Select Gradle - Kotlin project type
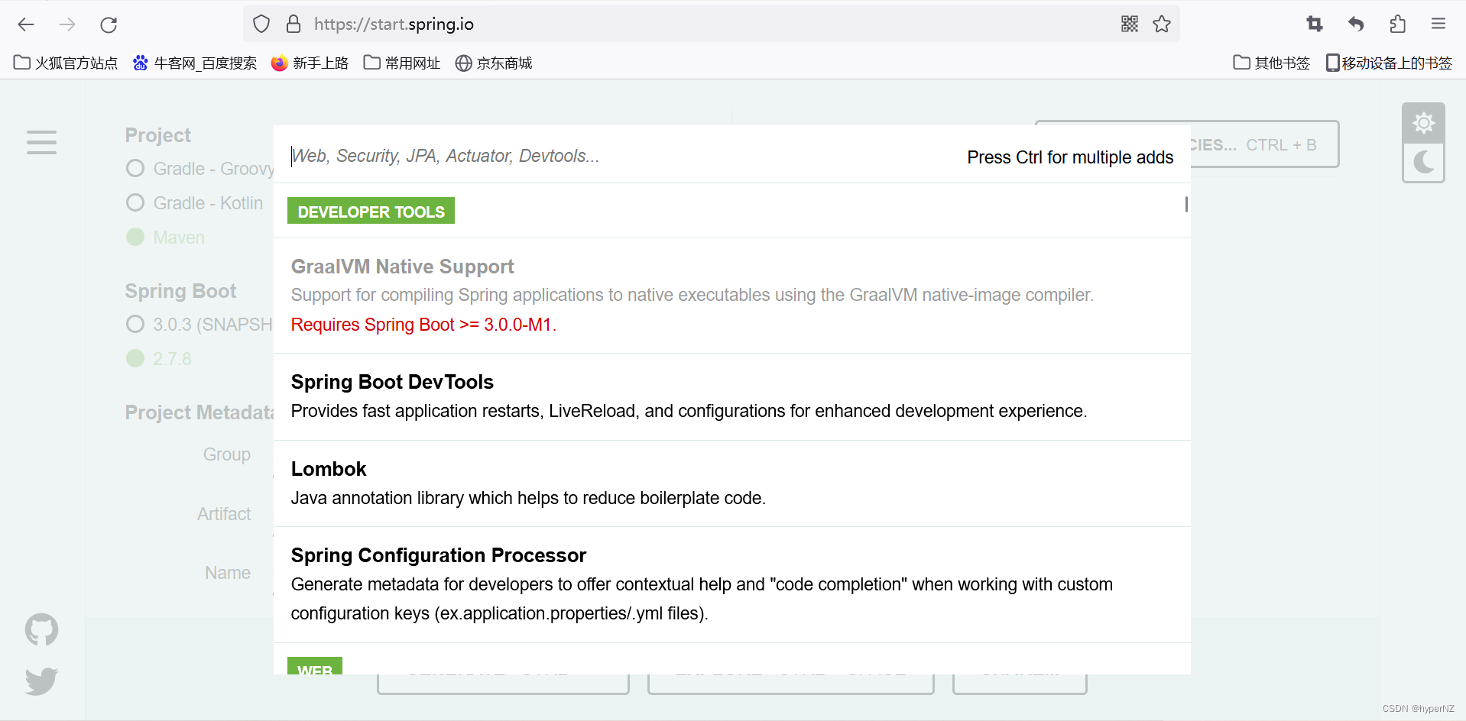 (194, 203)
